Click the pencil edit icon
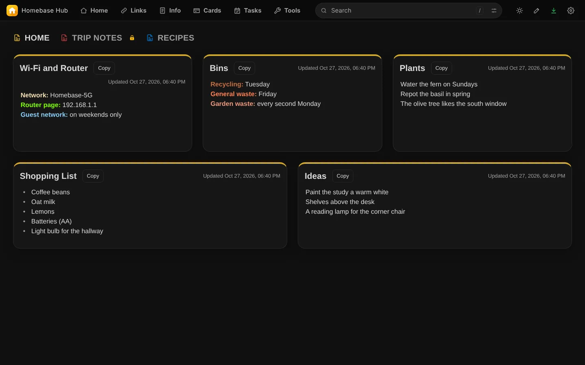The height and width of the screenshot is (365, 585). pyautogui.click(x=537, y=11)
